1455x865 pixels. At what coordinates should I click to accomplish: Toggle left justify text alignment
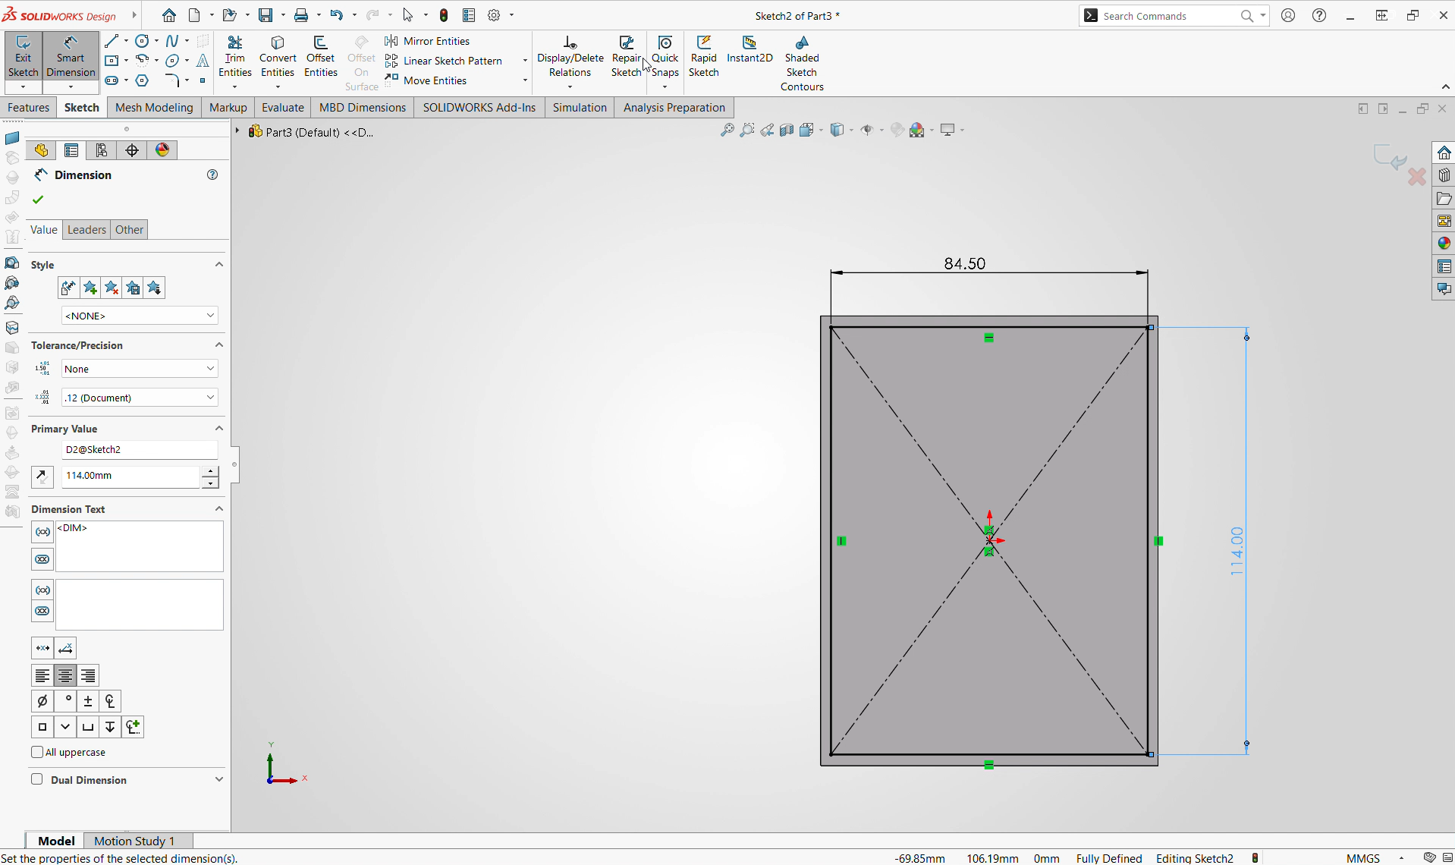42,675
